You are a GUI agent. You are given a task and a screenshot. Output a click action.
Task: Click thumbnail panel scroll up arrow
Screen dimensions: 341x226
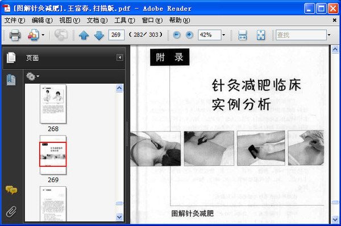[x=119, y=88]
